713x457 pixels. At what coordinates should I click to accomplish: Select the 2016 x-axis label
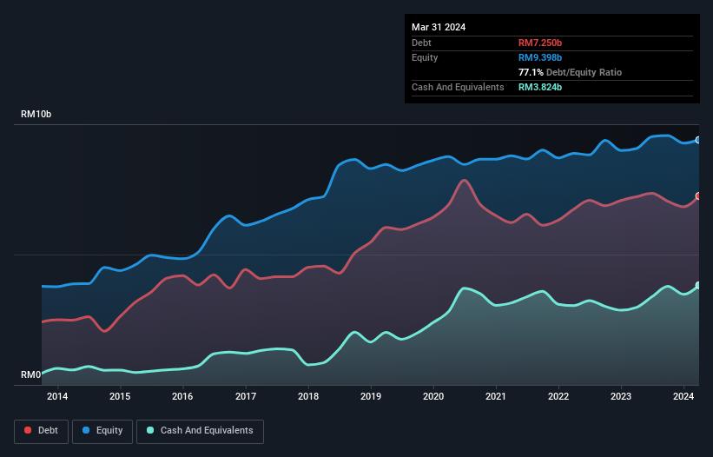point(182,396)
